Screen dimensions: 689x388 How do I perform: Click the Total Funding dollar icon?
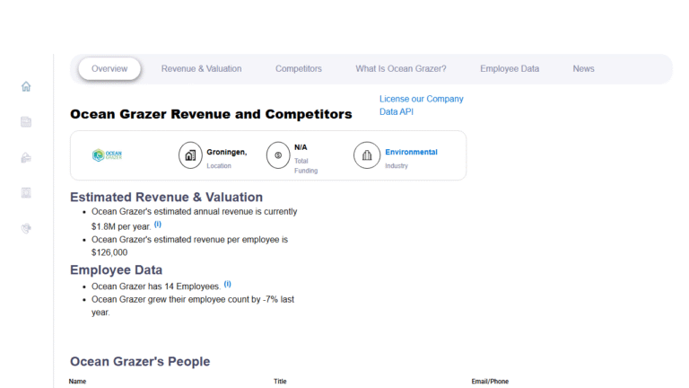(x=278, y=155)
